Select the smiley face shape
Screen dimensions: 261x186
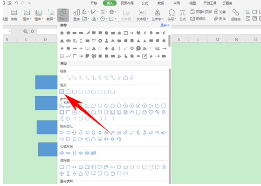[x=144, y=112]
